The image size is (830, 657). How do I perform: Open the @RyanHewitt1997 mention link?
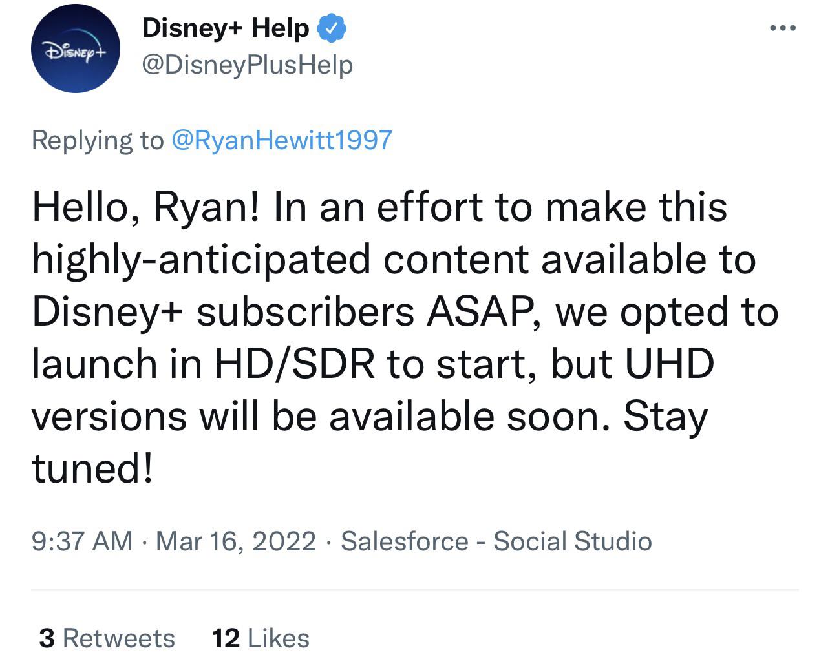tap(281, 140)
